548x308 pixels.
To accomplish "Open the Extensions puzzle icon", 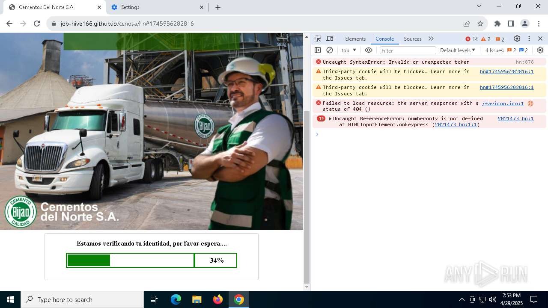I will [x=497, y=24].
